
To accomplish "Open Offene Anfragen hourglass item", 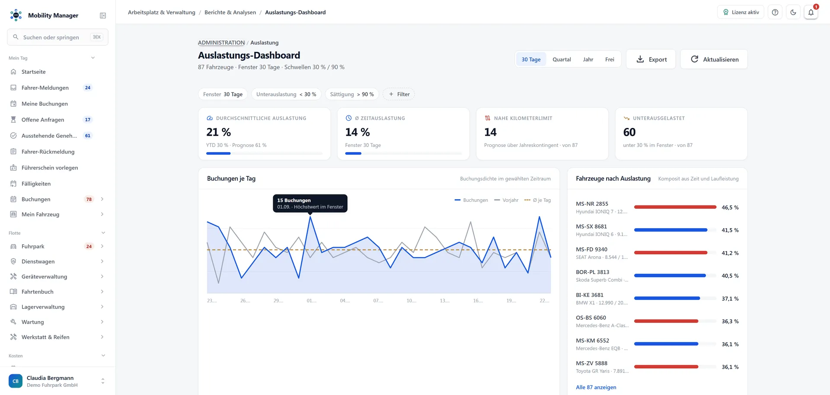I will (x=57, y=120).
